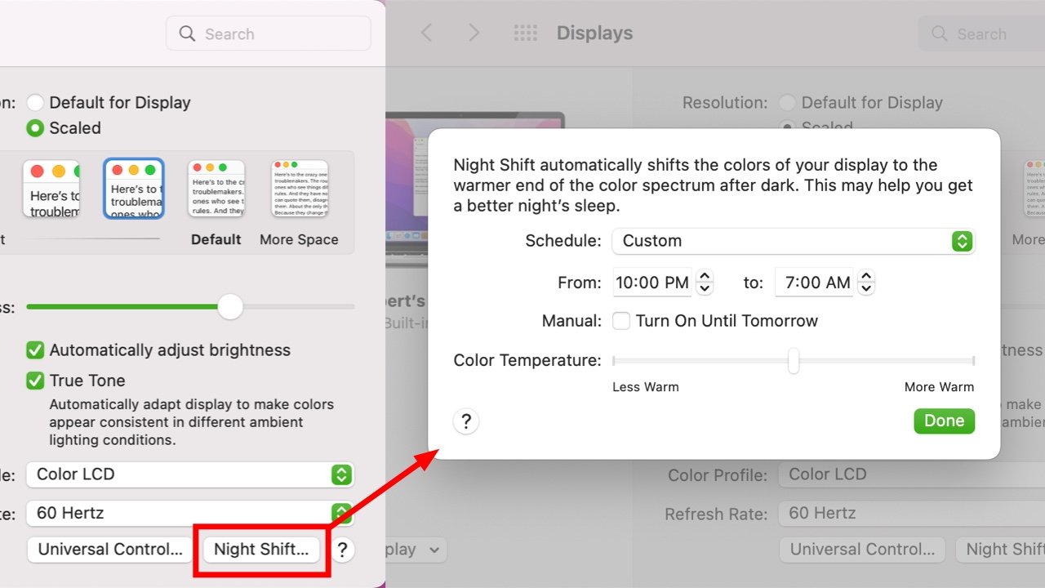The width and height of the screenshot is (1045, 588).
Task: Click the help button beside Night Shift button
Action: click(x=343, y=550)
